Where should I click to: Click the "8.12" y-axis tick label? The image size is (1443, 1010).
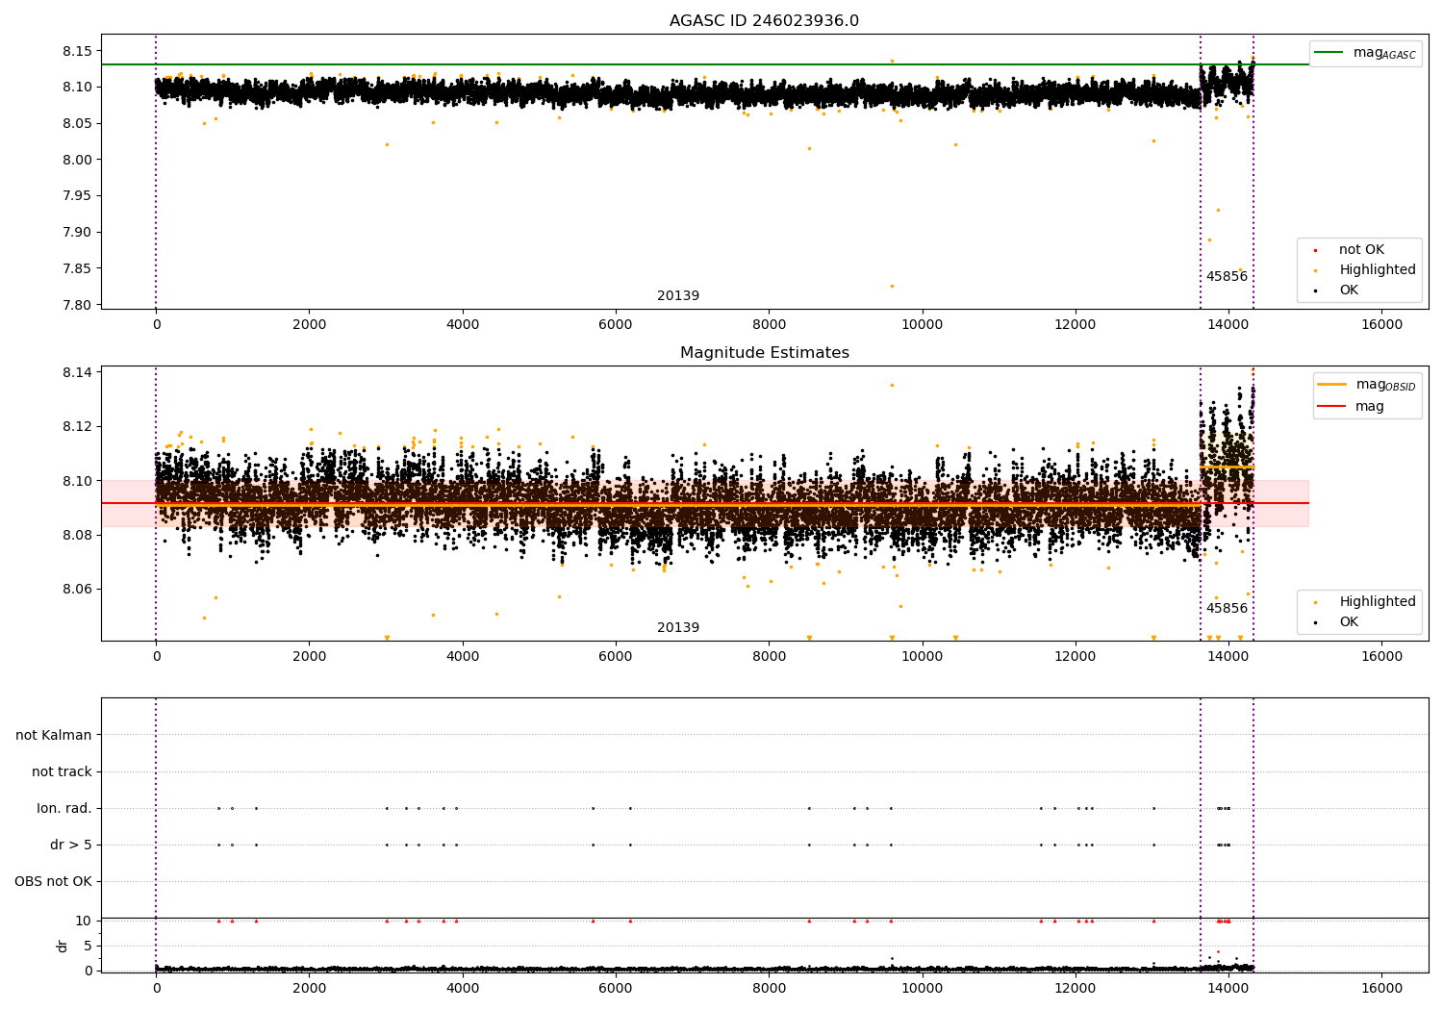[76, 427]
